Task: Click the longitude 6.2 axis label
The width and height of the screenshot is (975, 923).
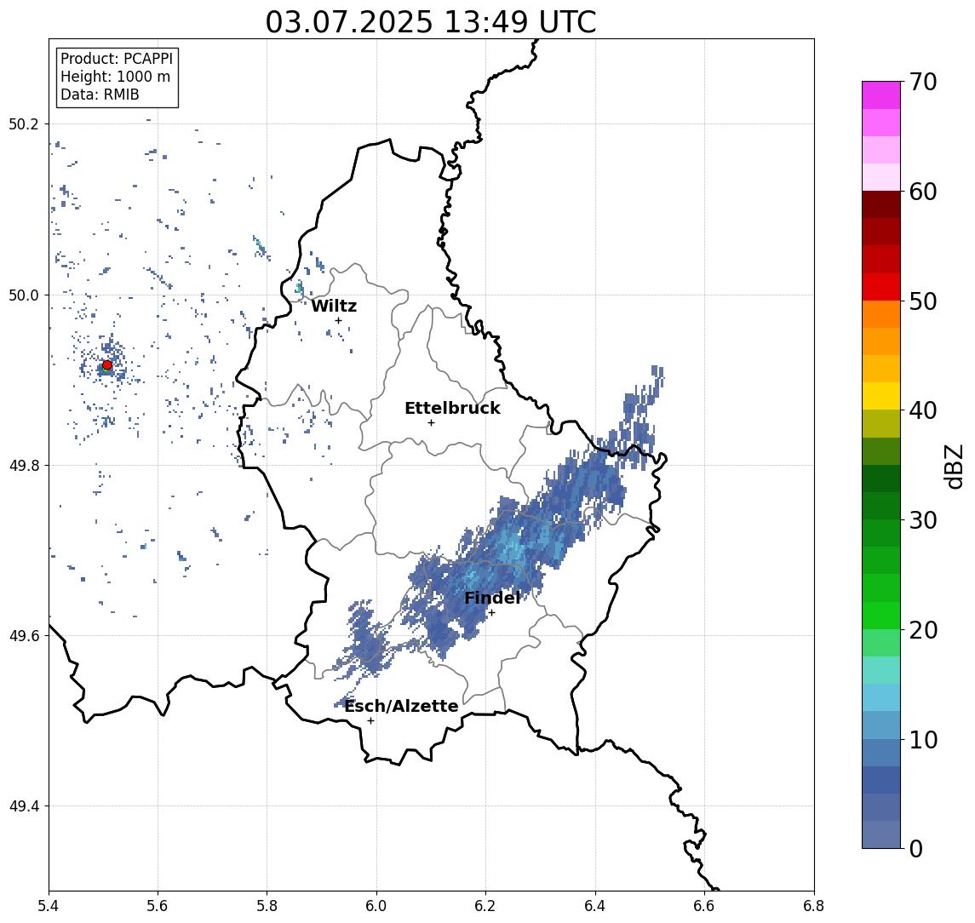Action: pos(485,906)
